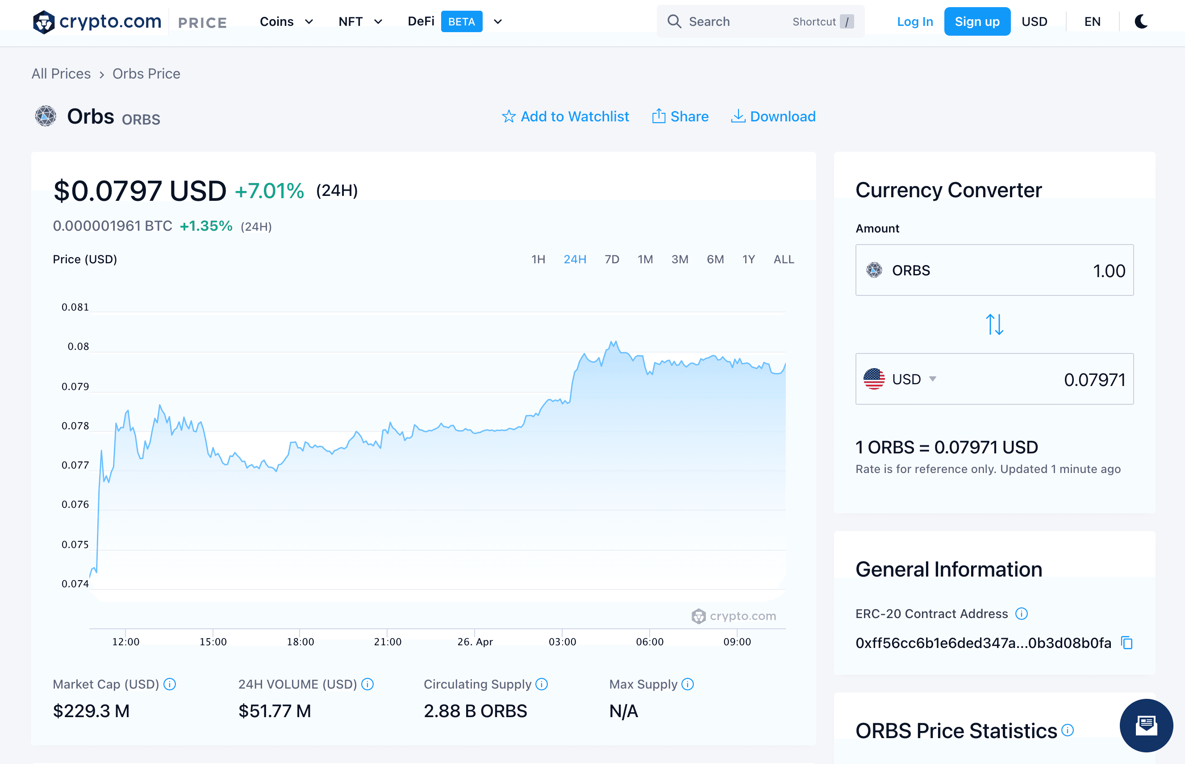Swap currencies with the up-down arrows icon

point(994,324)
